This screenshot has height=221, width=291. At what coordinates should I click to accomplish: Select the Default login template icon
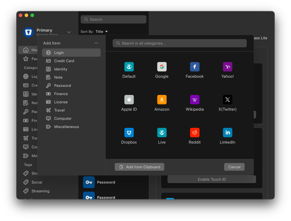(x=129, y=67)
